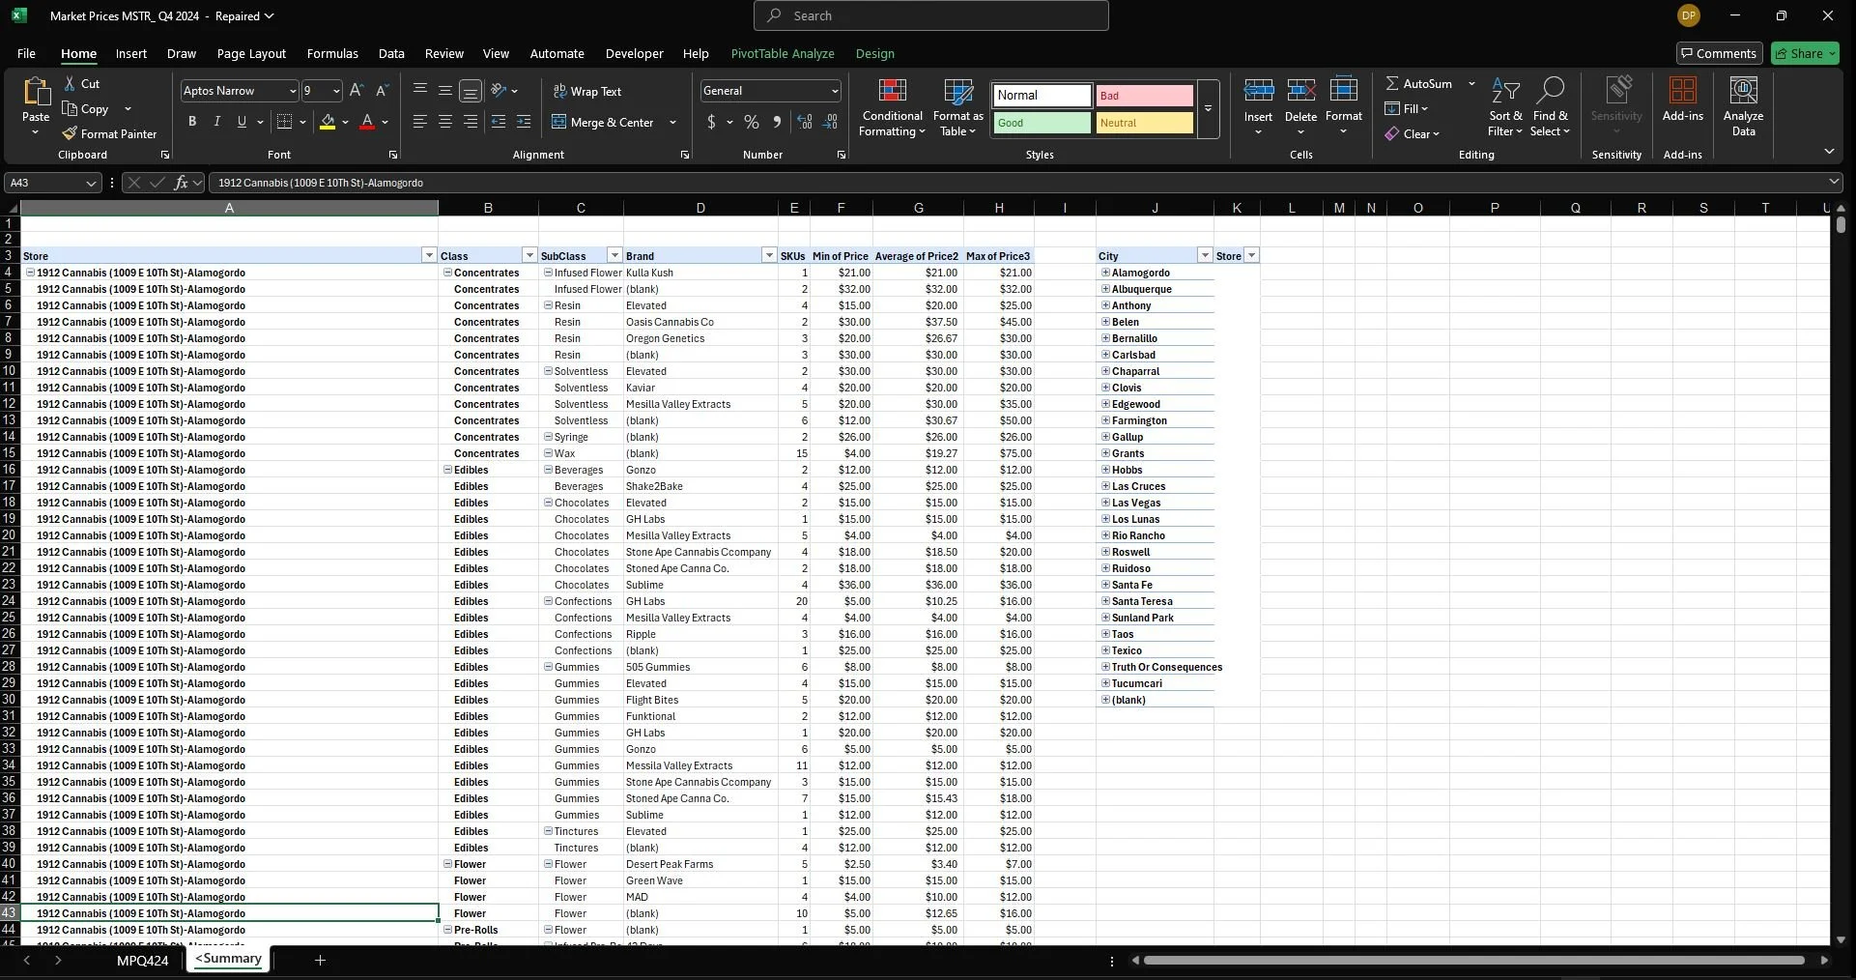The height and width of the screenshot is (980, 1856).
Task: Open the Store column filter dropdown
Action: 429,255
